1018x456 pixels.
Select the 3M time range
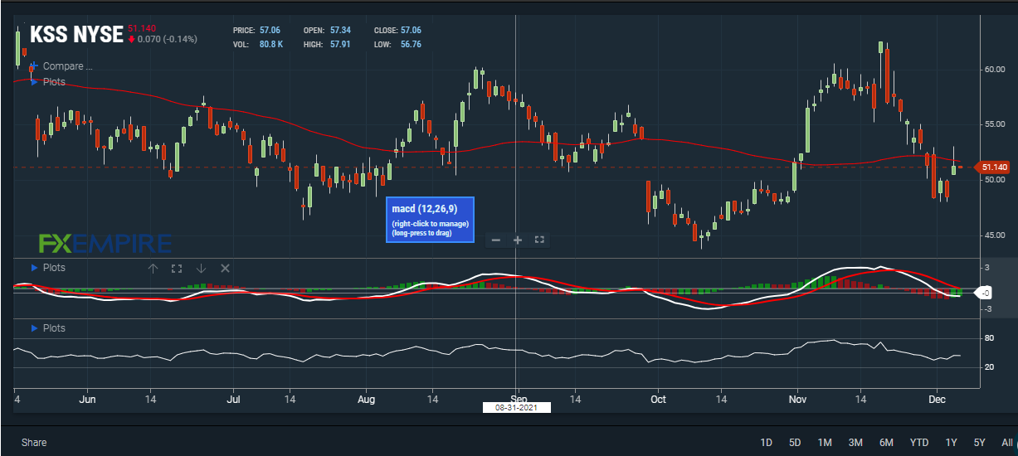[855, 442]
